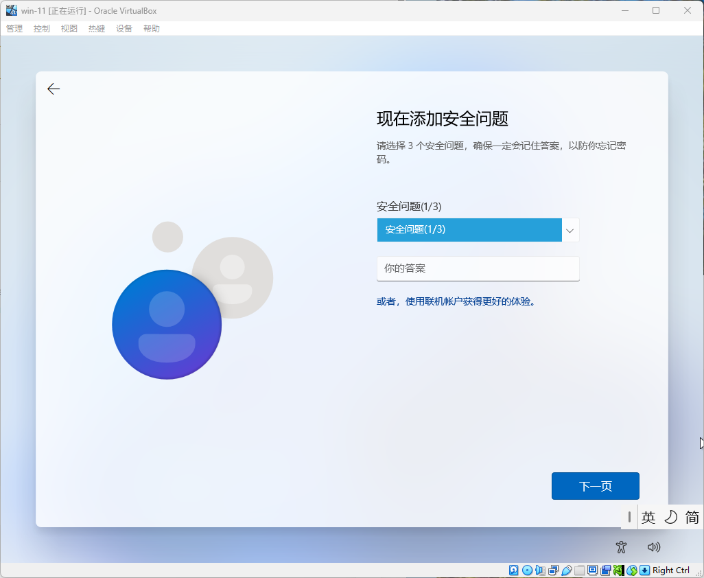Click the shared folders status icon
The width and height of the screenshot is (704, 578).
point(580,570)
